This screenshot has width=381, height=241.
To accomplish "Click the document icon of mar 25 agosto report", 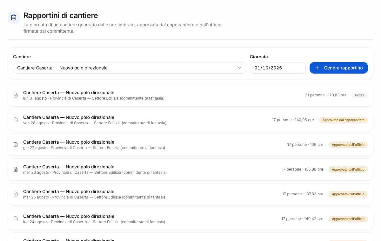I will (x=16, y=194).
